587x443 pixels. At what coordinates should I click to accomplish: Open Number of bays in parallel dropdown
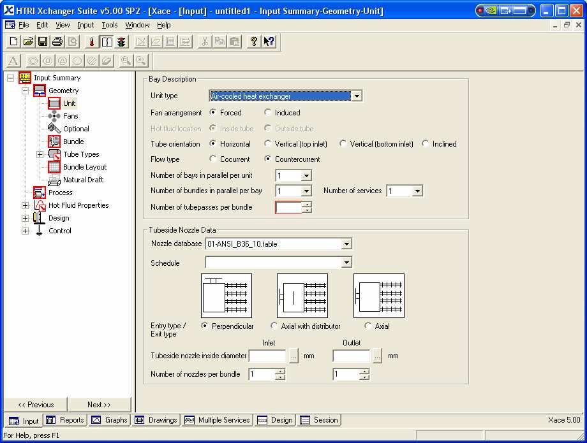click(306, 175)
